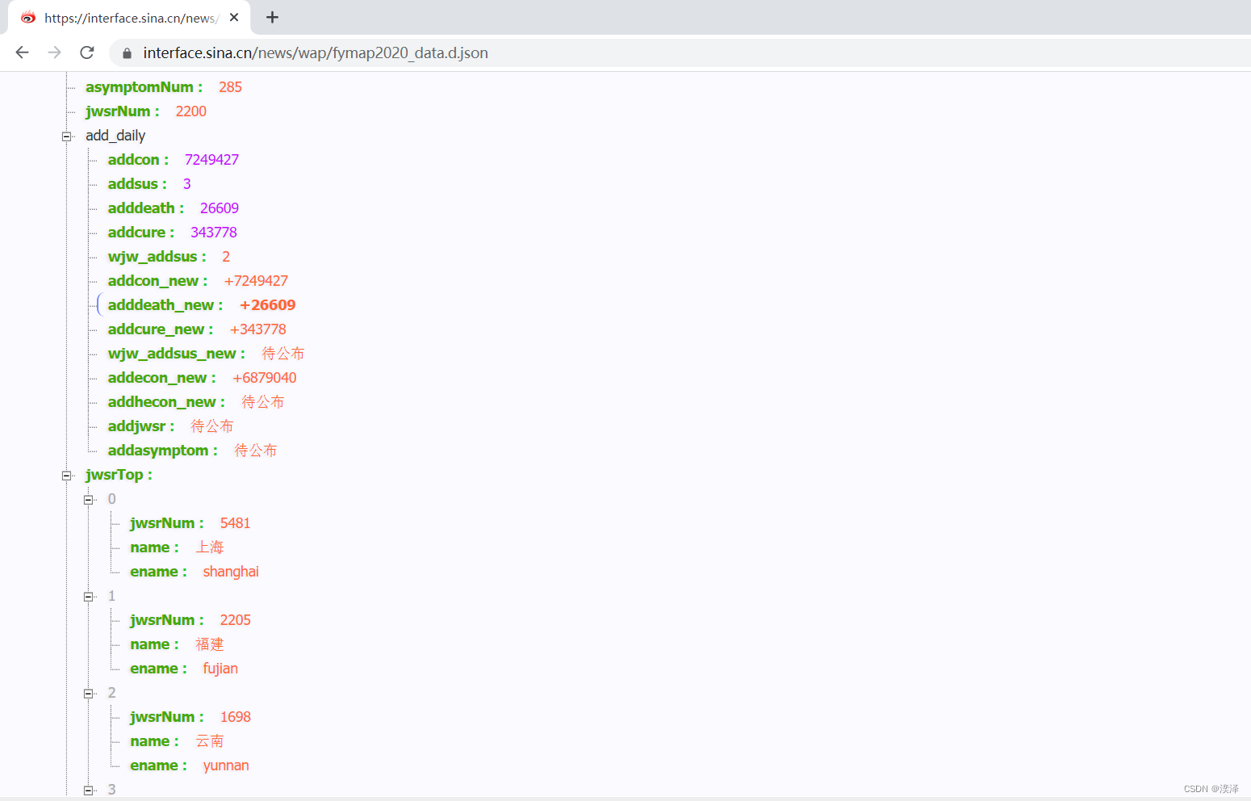Click the adddeath_new key label
Viewport: 1251px width, 801px height.
(x=164, y=304)
